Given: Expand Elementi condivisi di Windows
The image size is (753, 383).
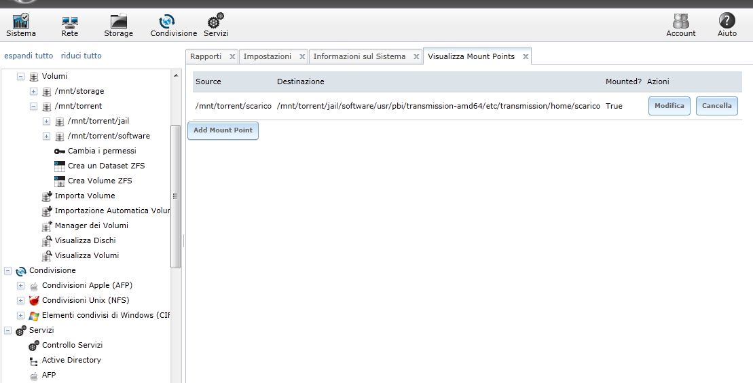Looking at the screenshot, I should pyautogui.click(x=20, y=315).
